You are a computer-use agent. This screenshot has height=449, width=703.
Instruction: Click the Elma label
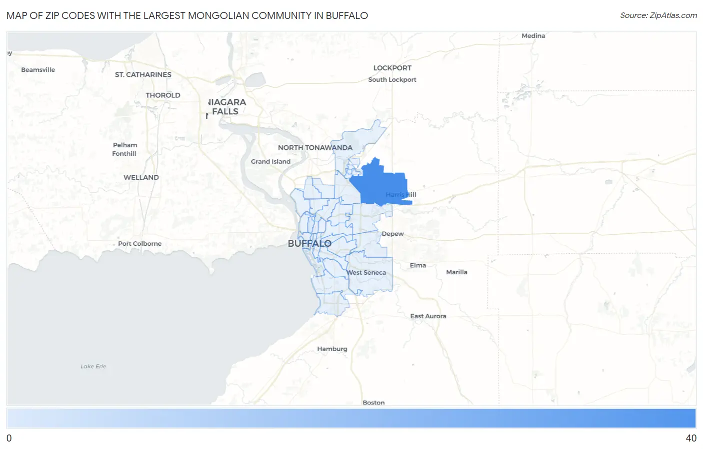418,266
